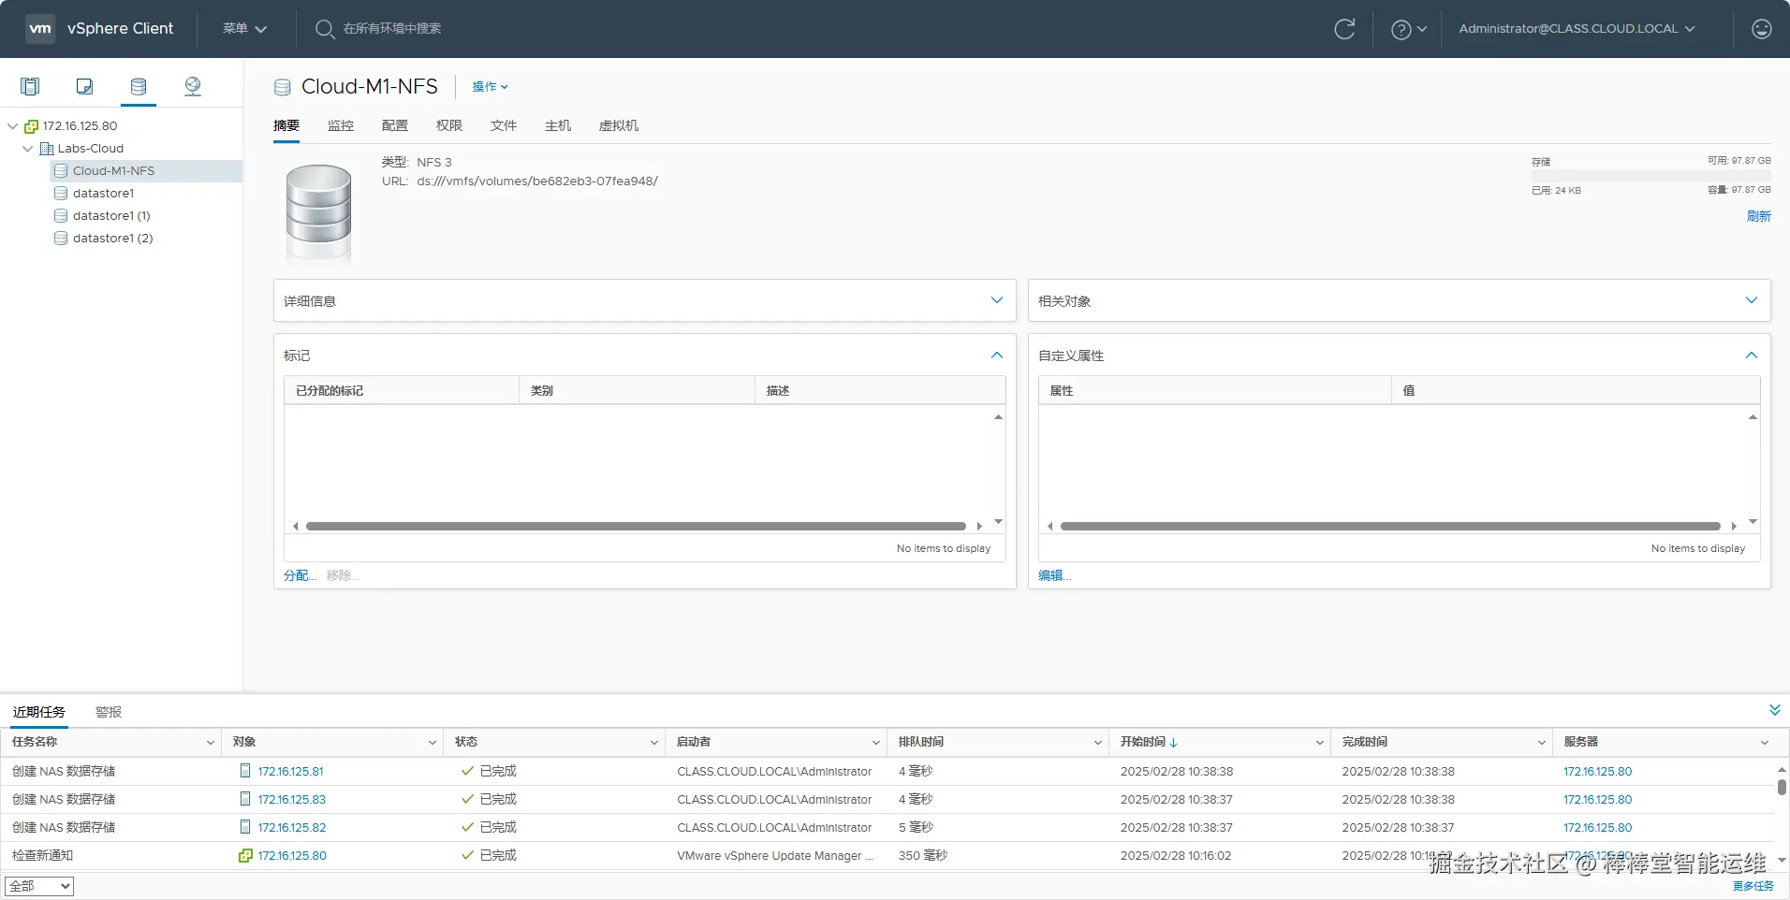Switch to the 文件 tab

point(504,125)
